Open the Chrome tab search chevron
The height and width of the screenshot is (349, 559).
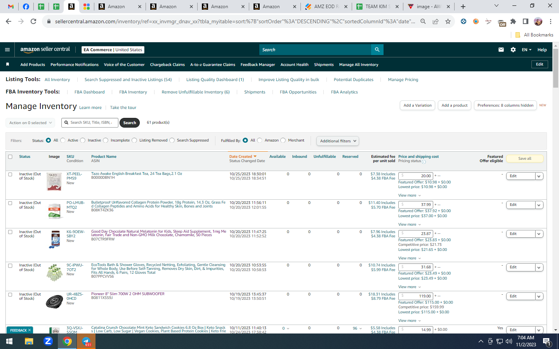pos(496,6)
